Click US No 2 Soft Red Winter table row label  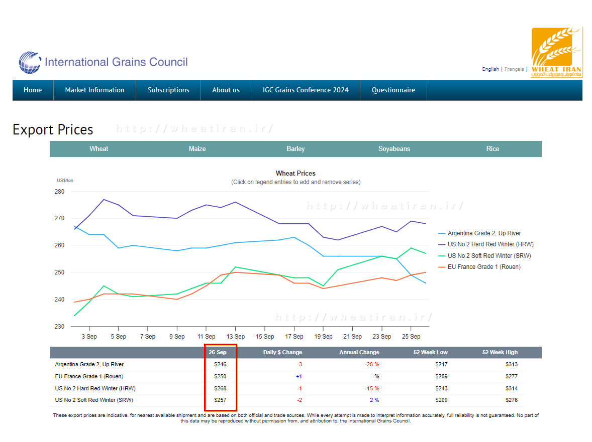tap(94, 400)
